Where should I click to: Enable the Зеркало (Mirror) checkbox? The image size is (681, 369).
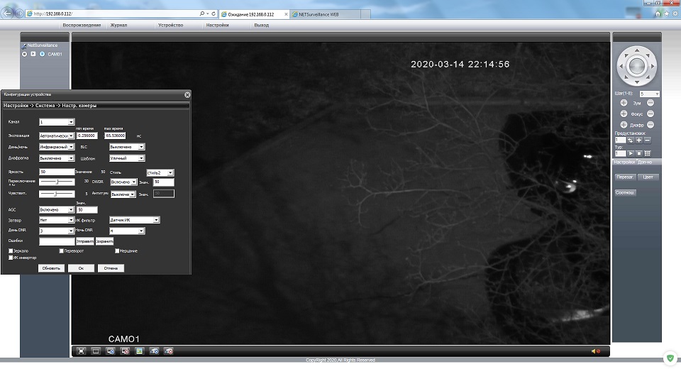11,250
